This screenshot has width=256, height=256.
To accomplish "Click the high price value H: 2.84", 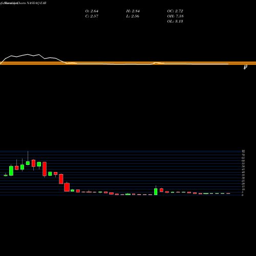I will (133, 11).
